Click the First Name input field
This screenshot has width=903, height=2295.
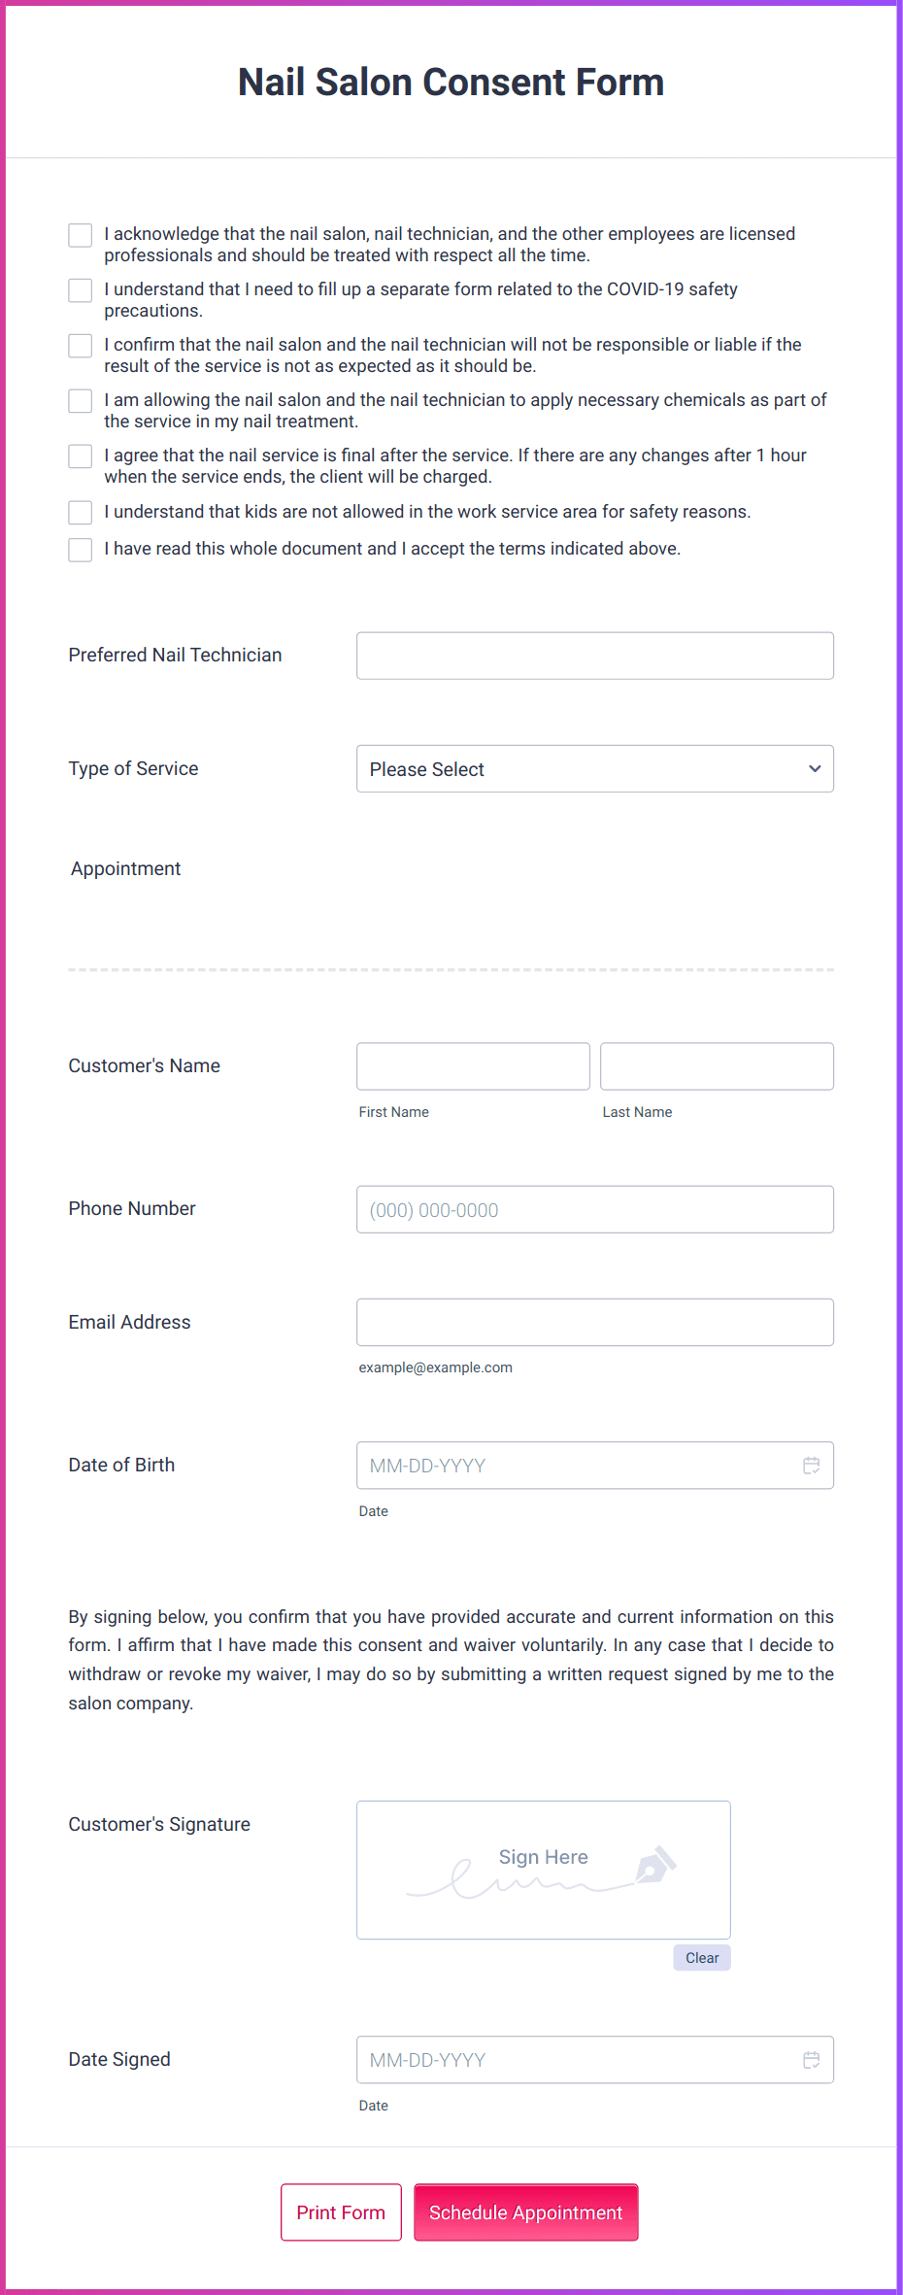tap(473, 1065)
